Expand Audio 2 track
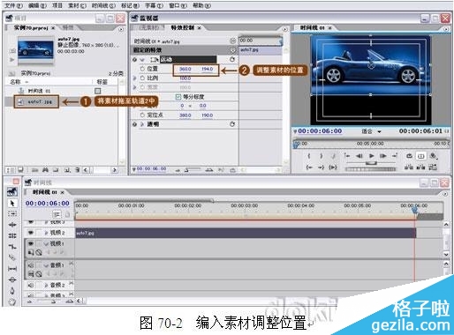The image size is (454, 335). point(46,285)
